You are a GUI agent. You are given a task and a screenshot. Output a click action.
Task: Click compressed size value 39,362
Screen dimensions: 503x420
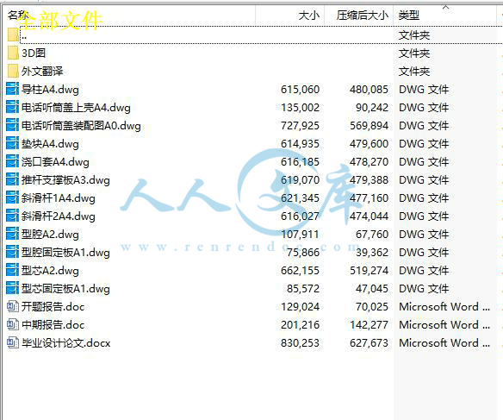[372, 253]
